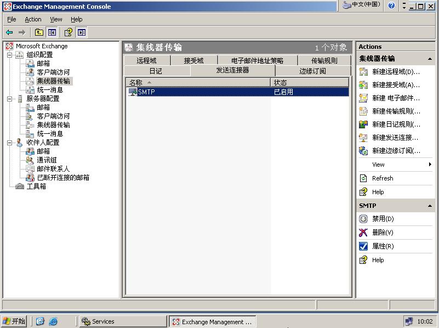Switch to the 接受域 tab
Viewport: 439px width, 328px height.
(193, 61)
